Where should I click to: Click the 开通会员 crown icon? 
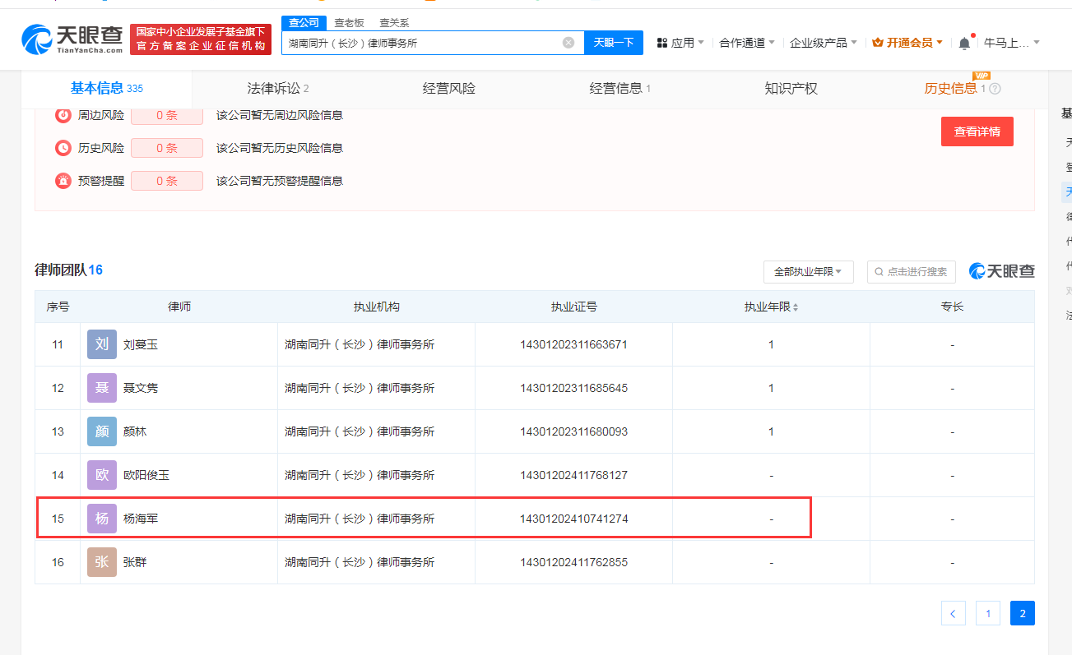pyautogui.click(x=878, y=43)
